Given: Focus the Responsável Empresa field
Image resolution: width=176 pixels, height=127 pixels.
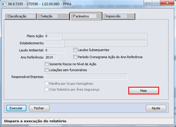Looking at the screenshot, I should (x=86, y=77).
